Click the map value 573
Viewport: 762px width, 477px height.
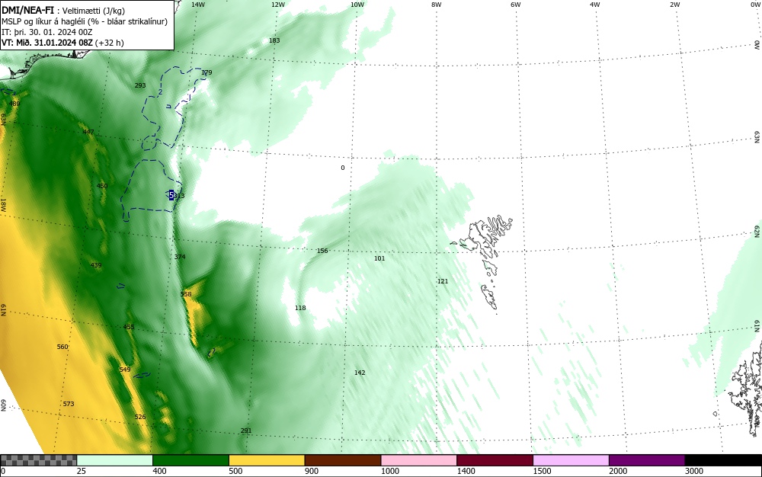pyautogui.click(x=69, y=404)
